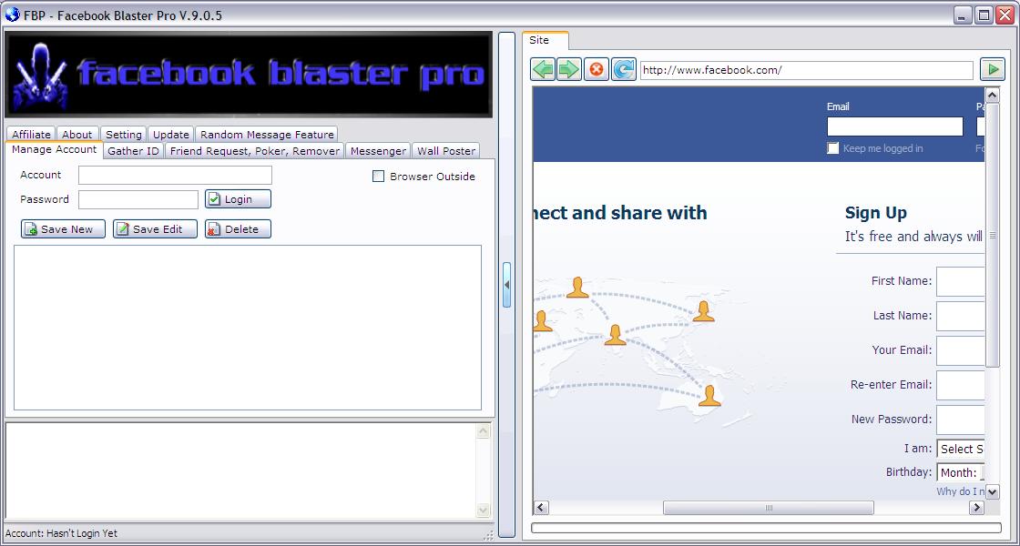Stop page loading with red X icon
Image resolution: width=1020 pixels, height=546 pixels.
597,69
